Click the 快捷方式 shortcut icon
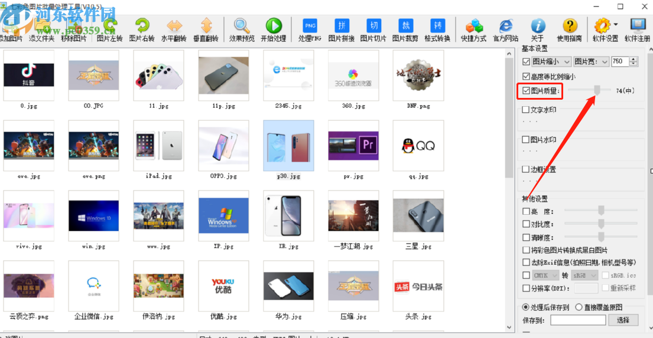 (x=473, y=30)
